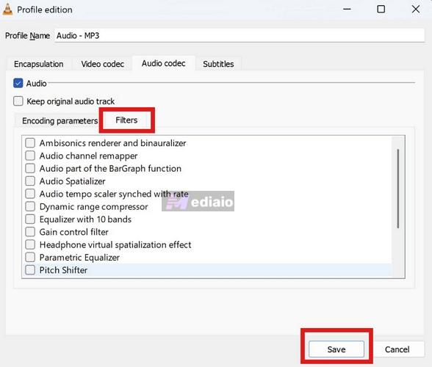Save the profile with Save button

point(336,349)
